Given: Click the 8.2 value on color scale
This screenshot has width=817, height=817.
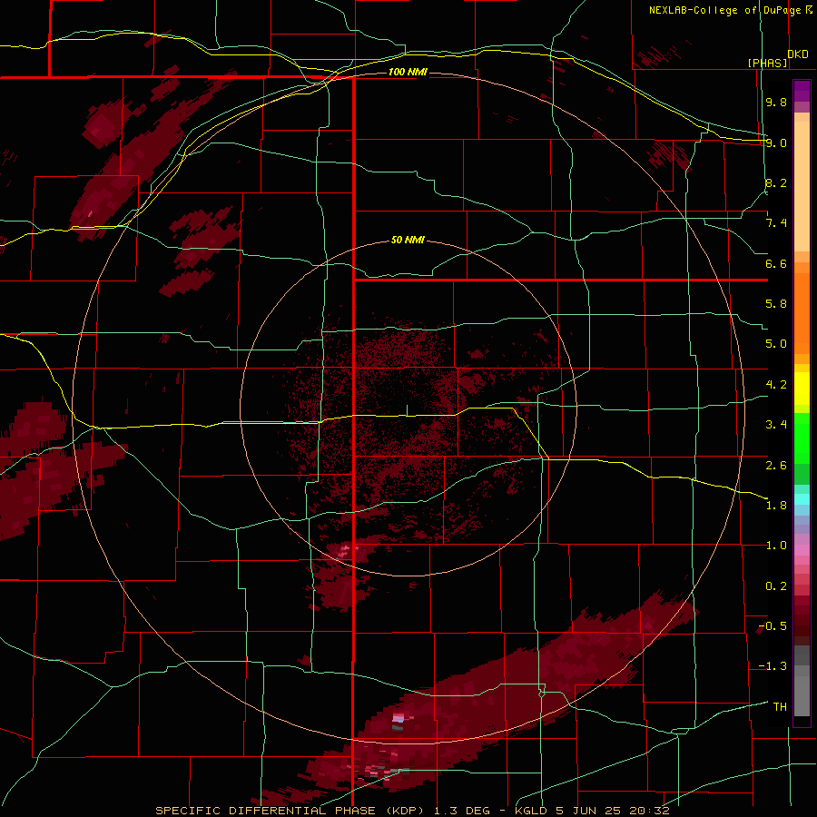Looking at the screenshot, I should click(x=776, y=182).
